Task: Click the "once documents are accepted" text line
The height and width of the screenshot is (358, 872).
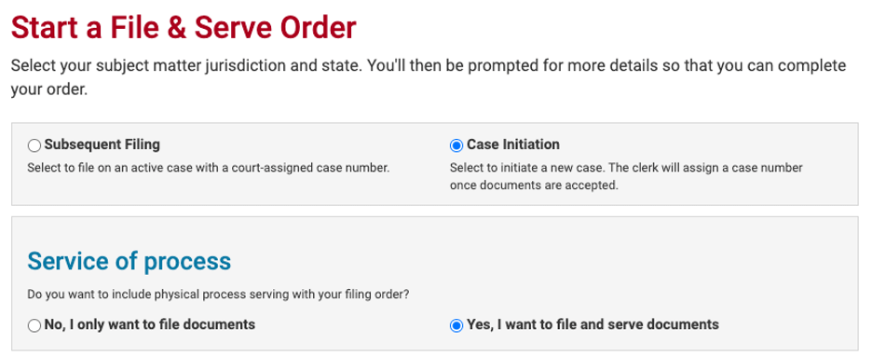Action: pos(534,186)
